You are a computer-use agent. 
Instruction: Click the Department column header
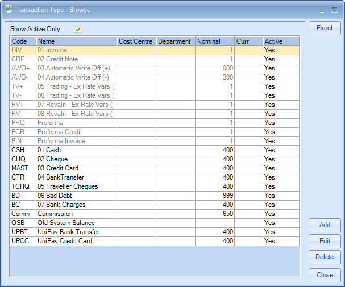pos(176,41)
